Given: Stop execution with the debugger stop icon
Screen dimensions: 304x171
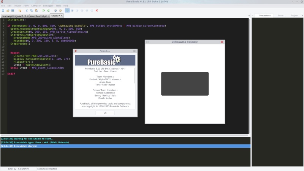Looking at the screenshot, I should [72, 11].
